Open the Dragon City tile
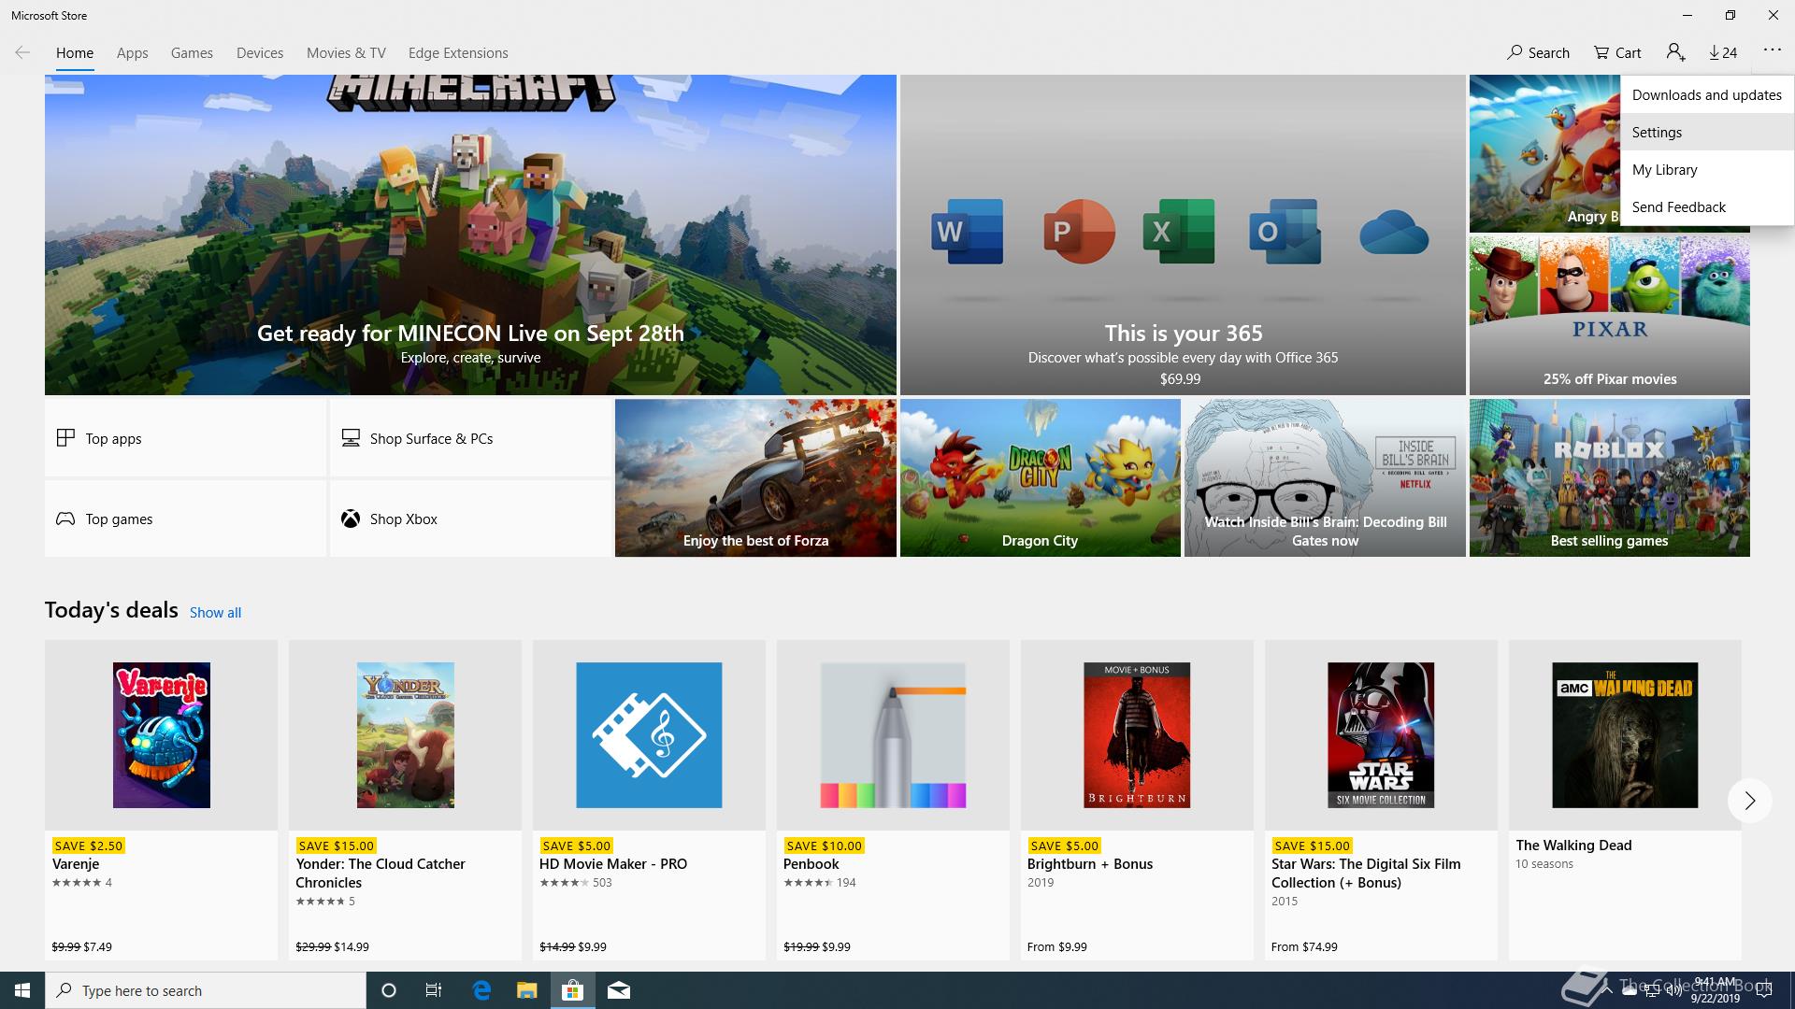 [x=1040, y=478]
